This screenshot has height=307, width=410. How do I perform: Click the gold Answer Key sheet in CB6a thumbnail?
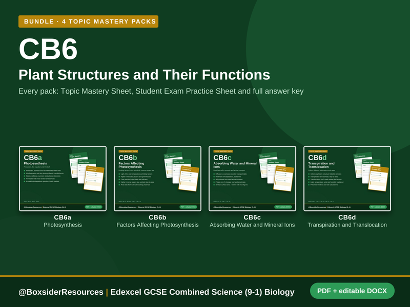(x=94, y=179)
